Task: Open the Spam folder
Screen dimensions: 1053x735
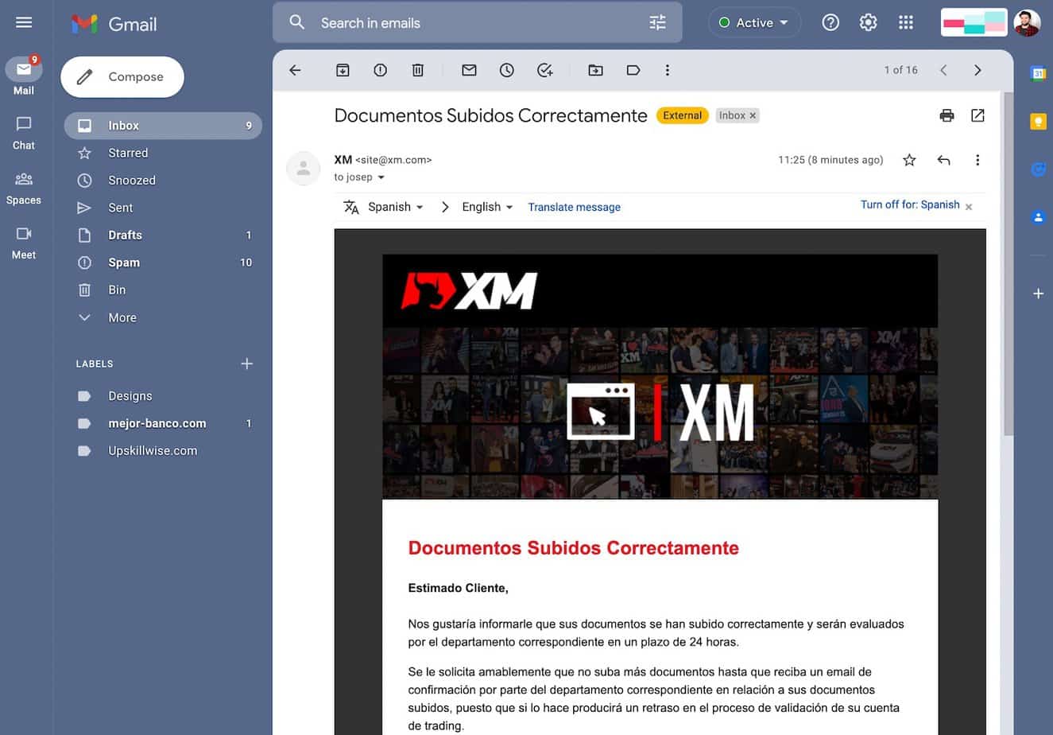Action: coord(163,262)
